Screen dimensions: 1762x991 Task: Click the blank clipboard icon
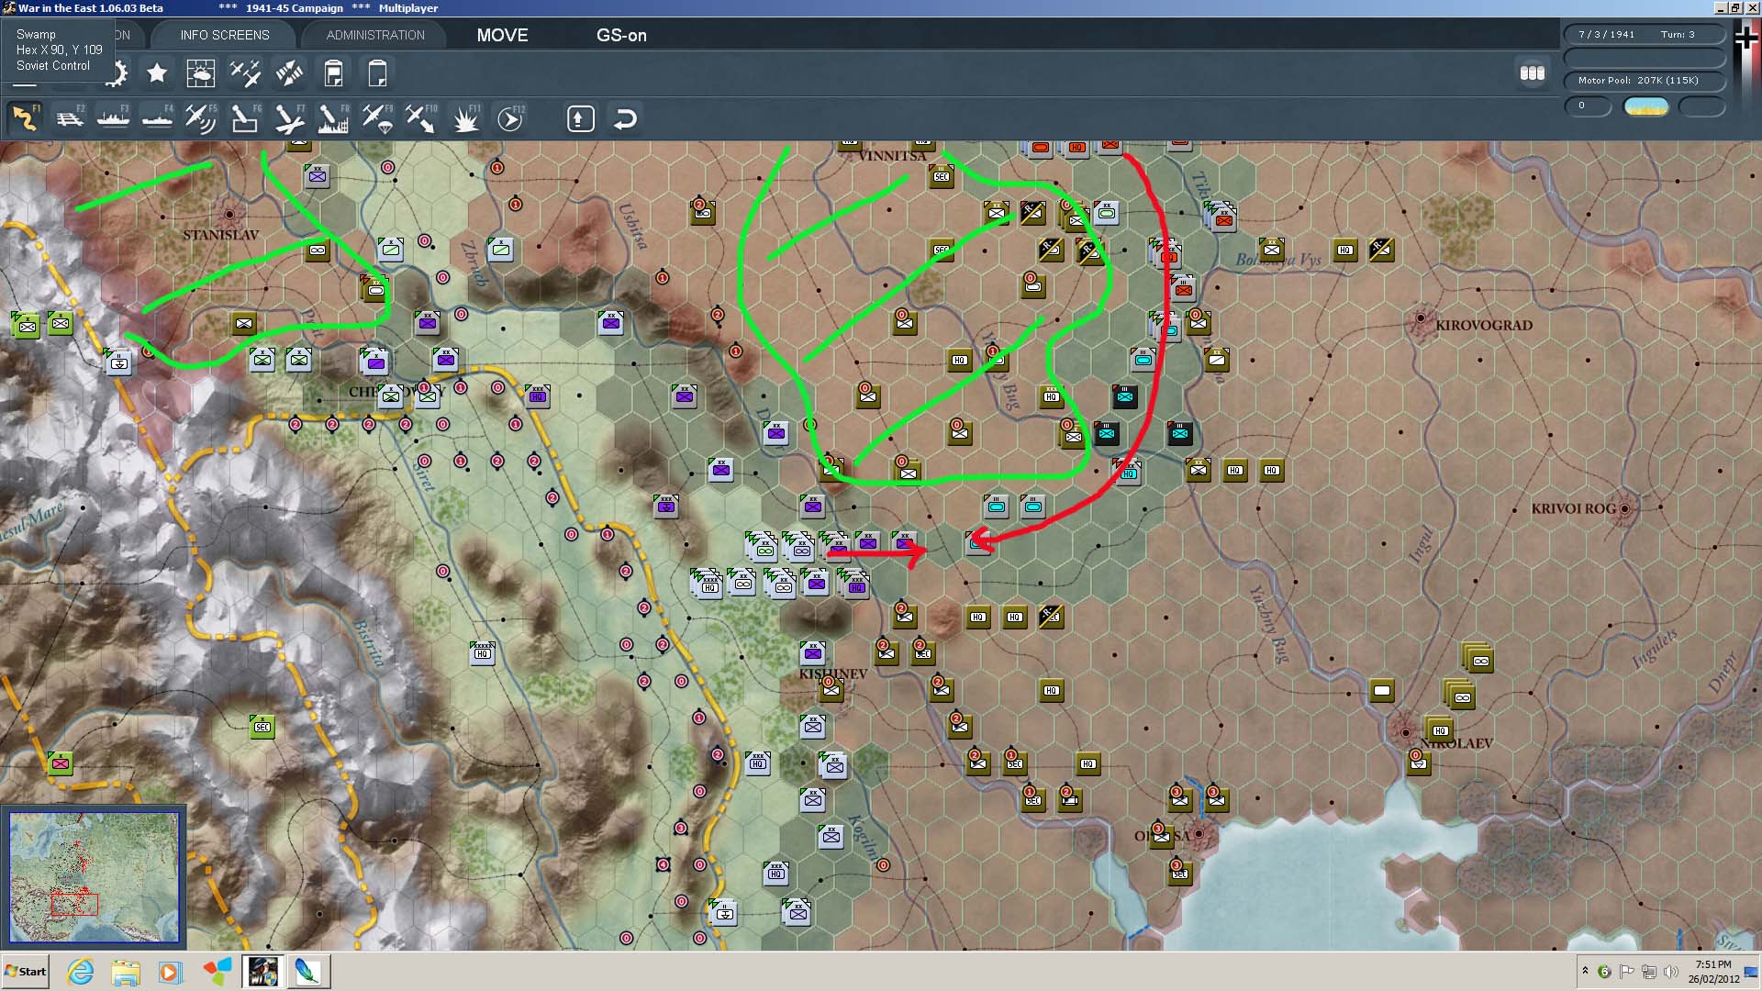point(377,72)
